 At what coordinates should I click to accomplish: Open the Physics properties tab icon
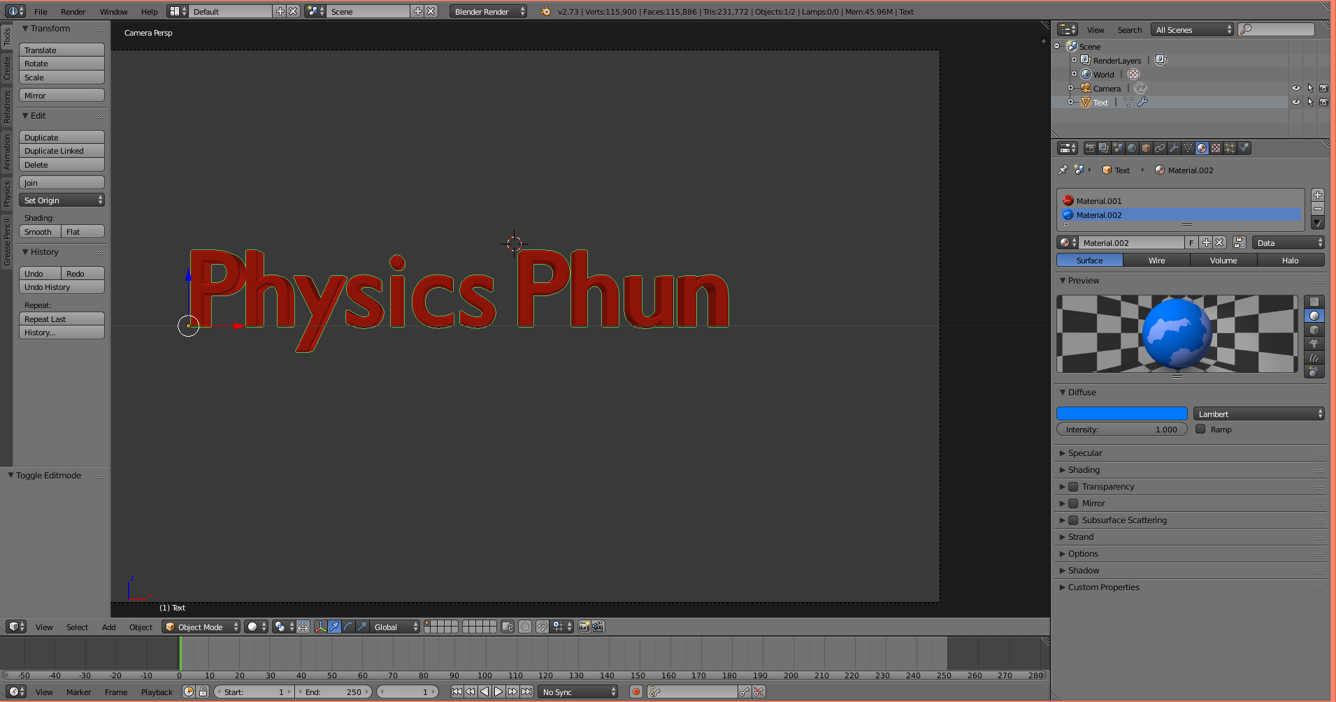click(x=1244, y=148)
